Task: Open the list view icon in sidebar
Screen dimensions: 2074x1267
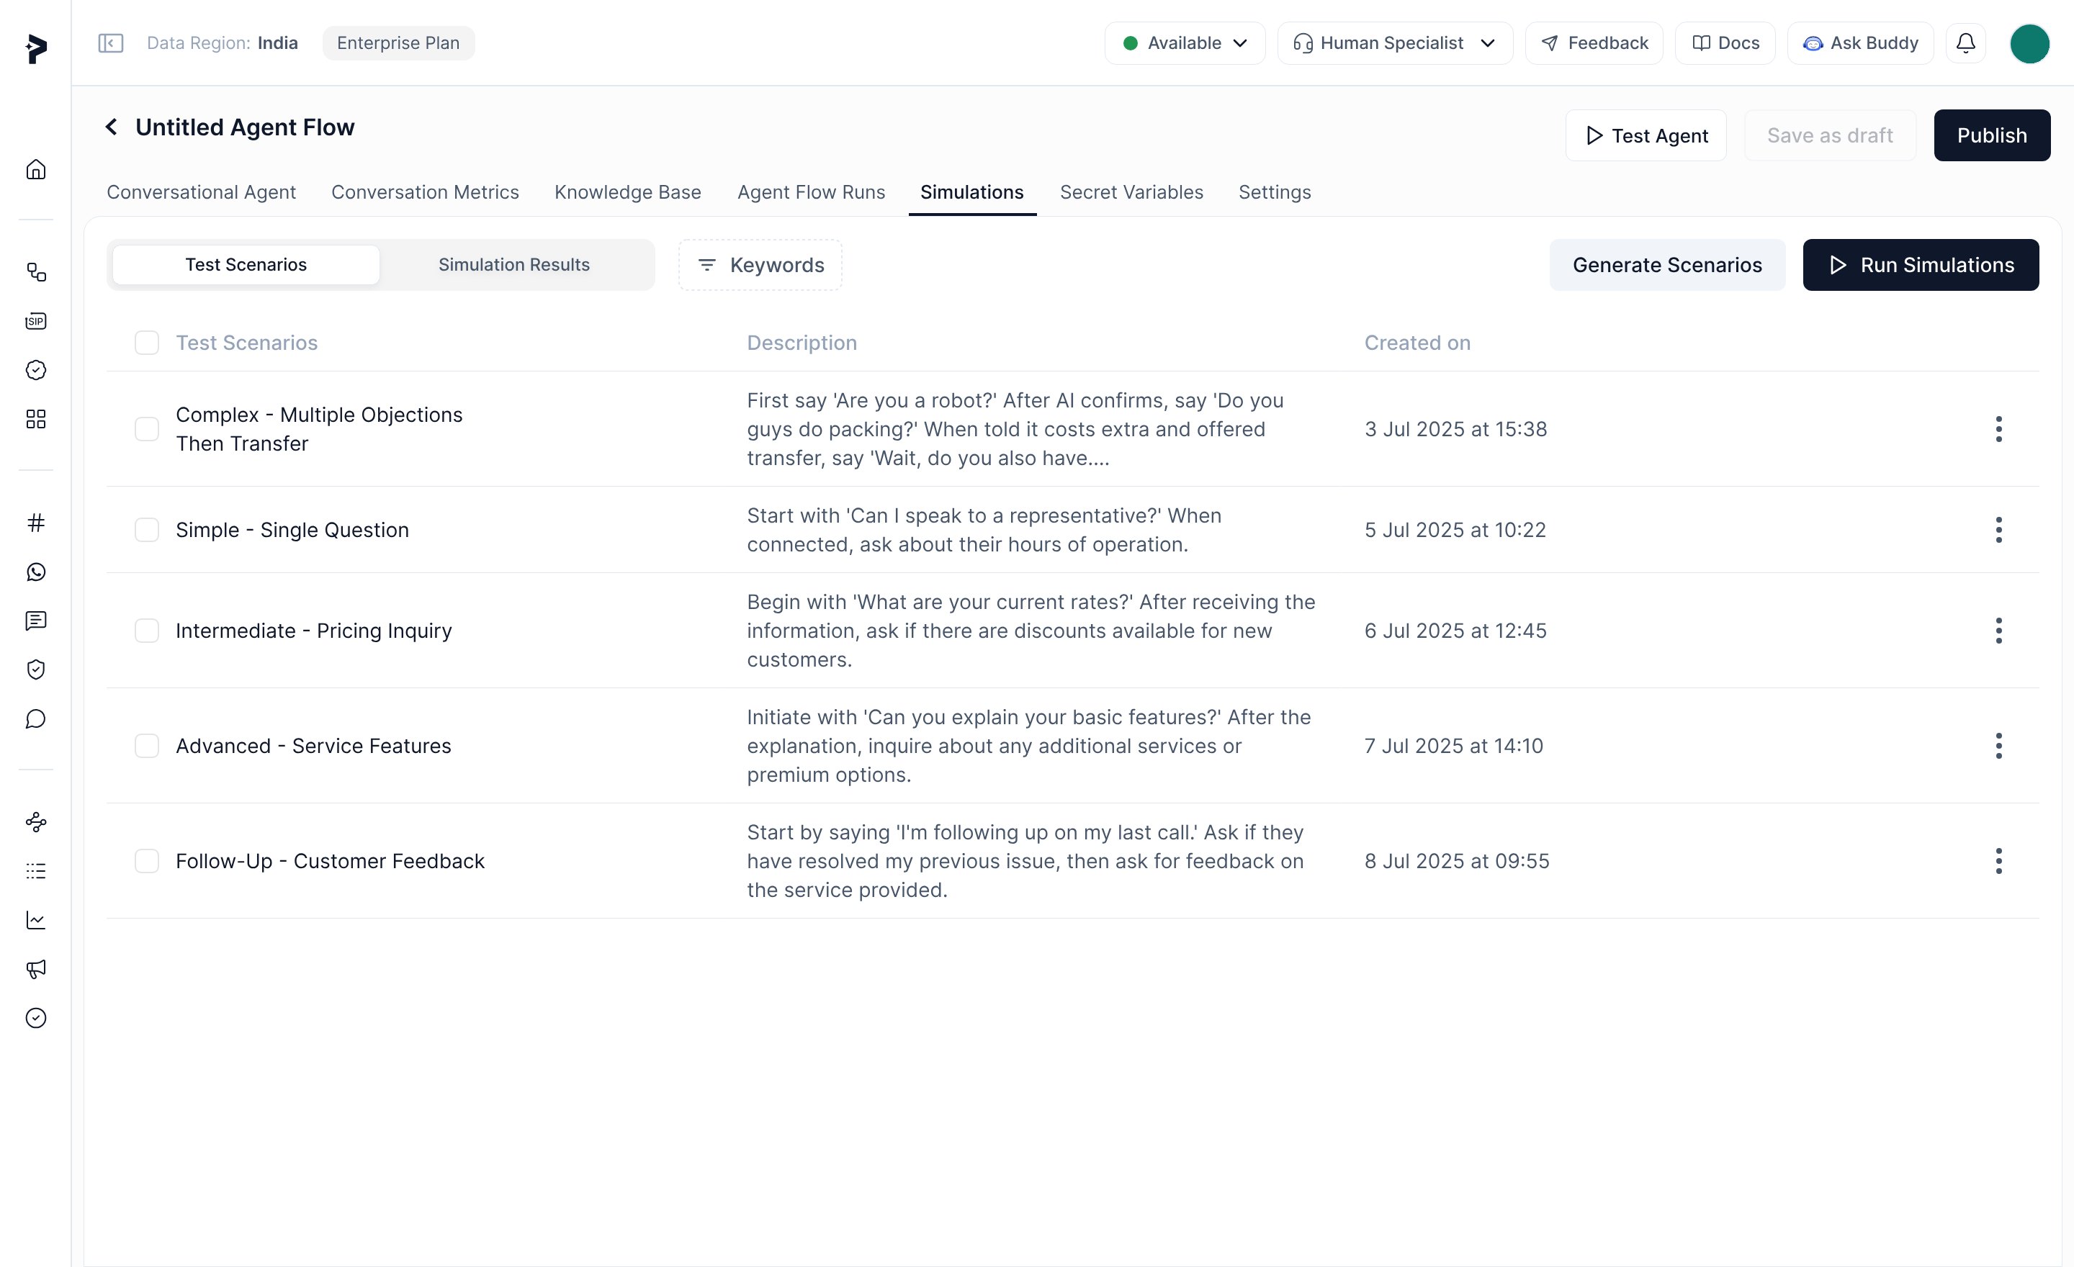Action: pos(35,872)
